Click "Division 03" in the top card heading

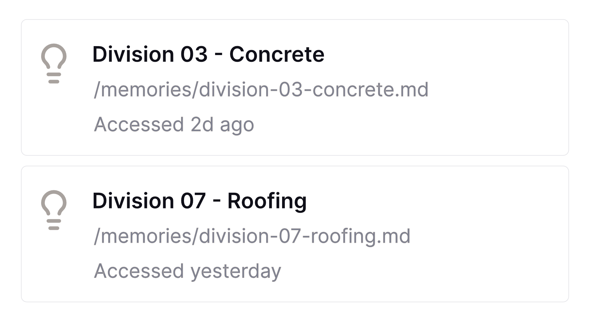coord(150,54)
